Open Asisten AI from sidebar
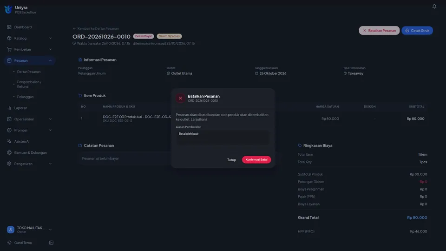 coord(30,141)
